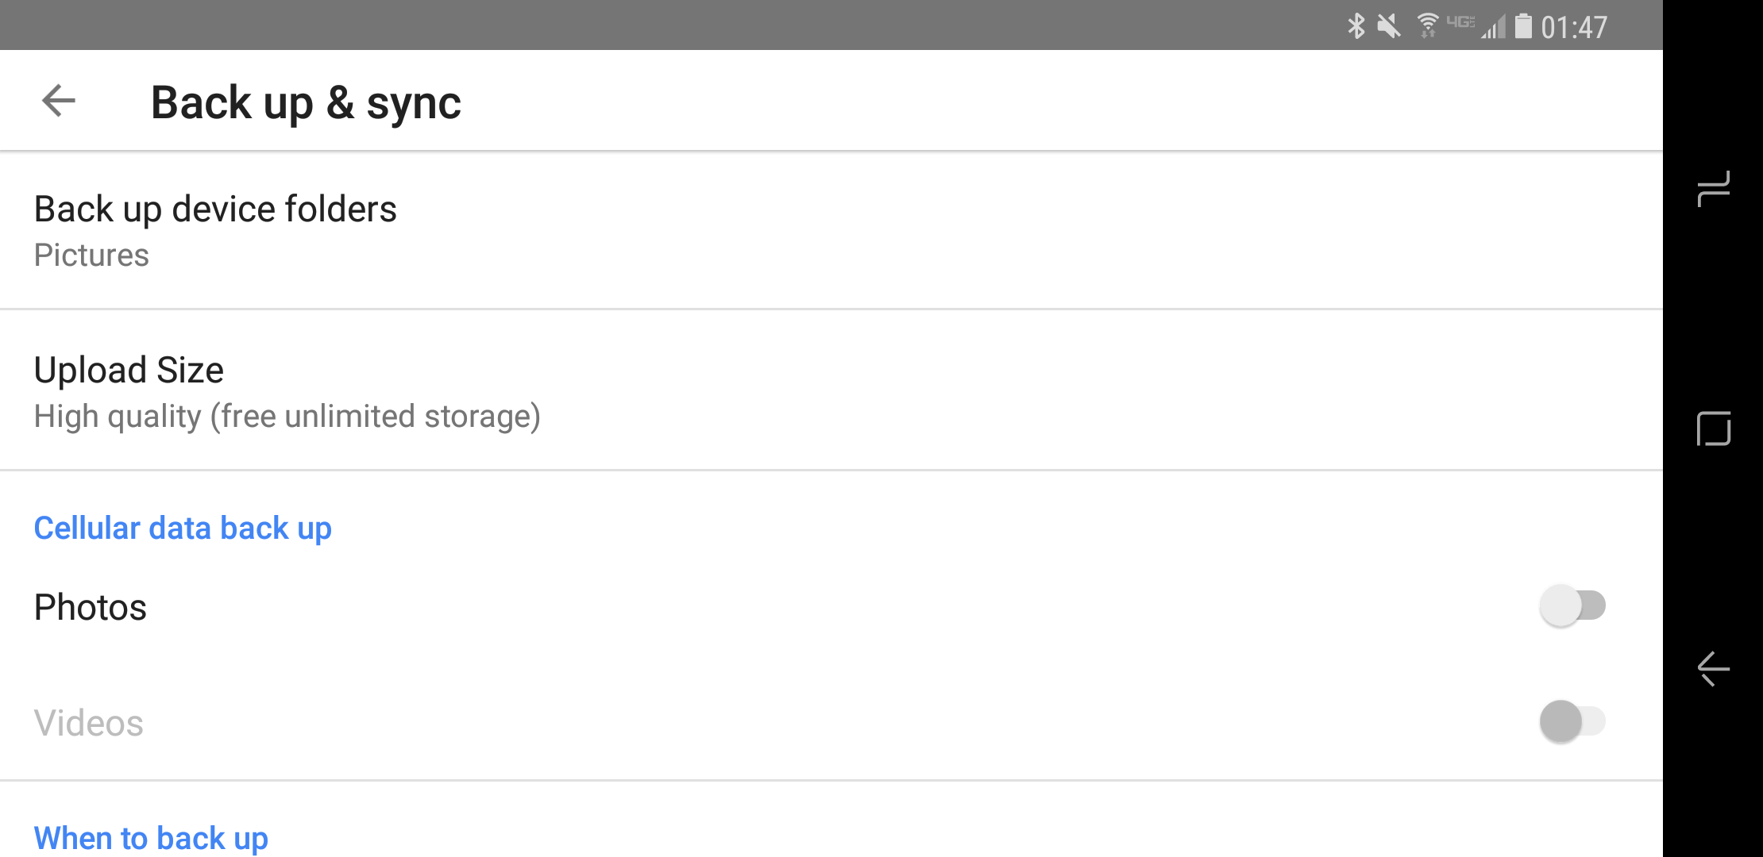The width and height of the screenshot is (1763, 857).
Task: Open the Upload Size setting
Action: pos(831,390)
